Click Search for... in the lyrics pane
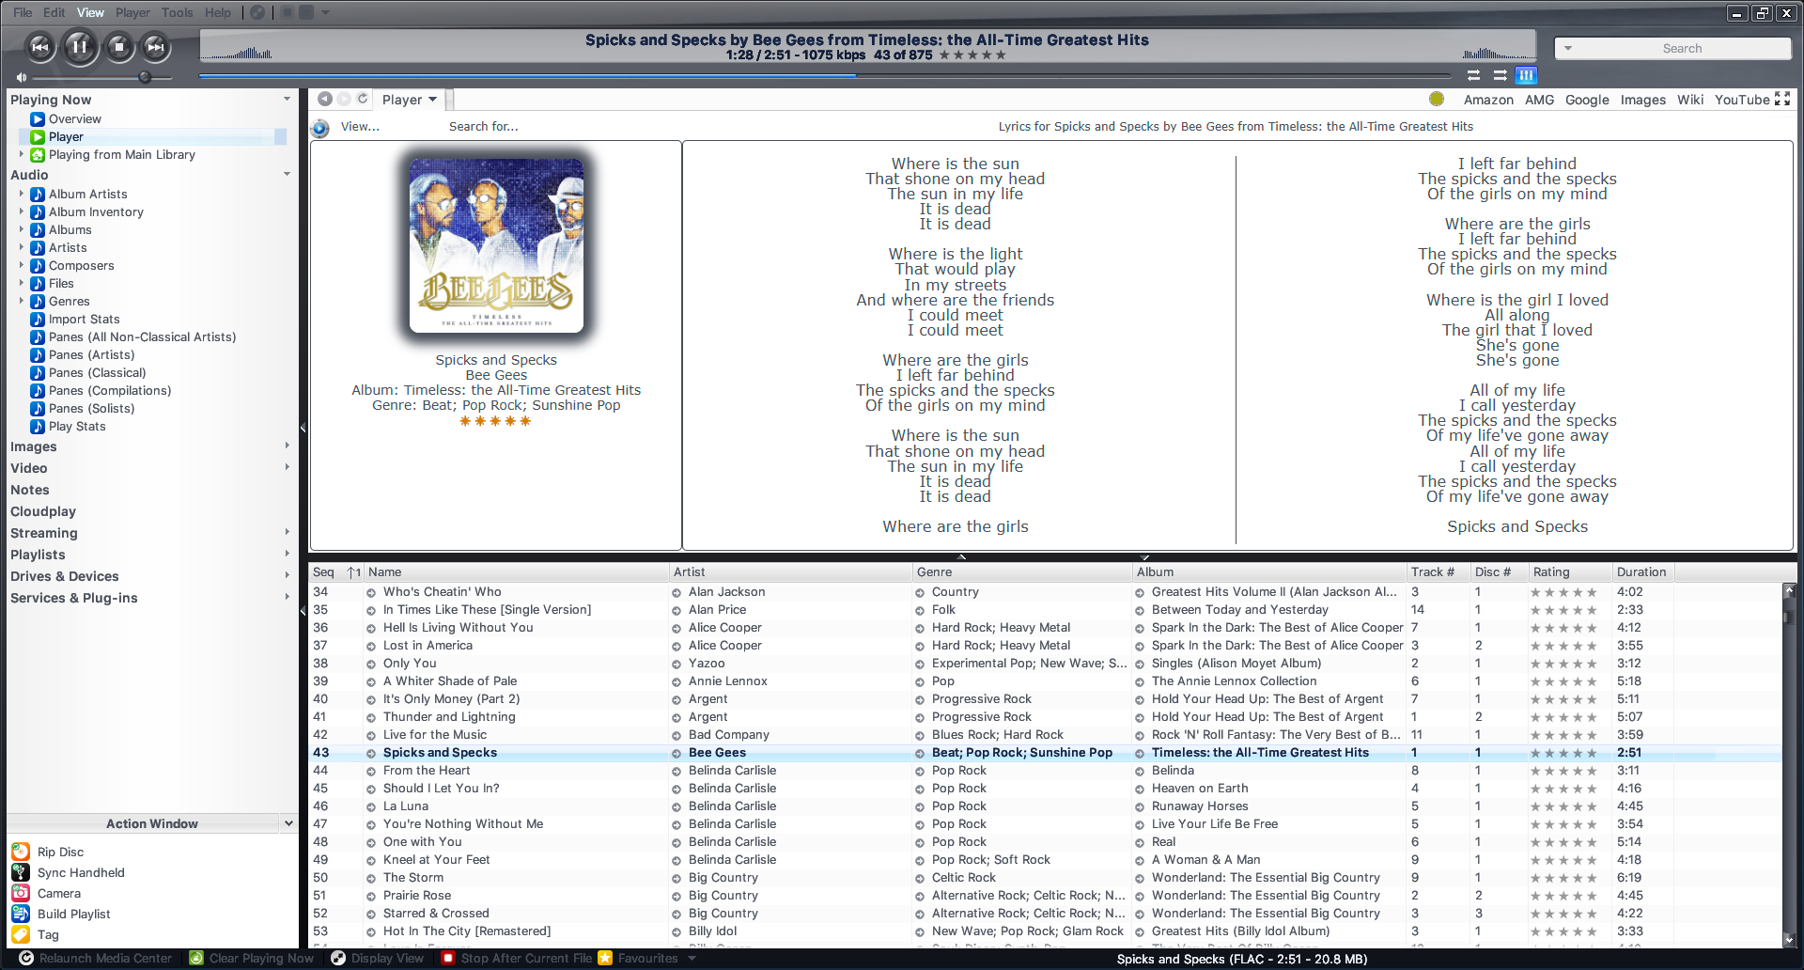Image resolution: width=1804 pixels, height=970 pixels. click(483, 127)
